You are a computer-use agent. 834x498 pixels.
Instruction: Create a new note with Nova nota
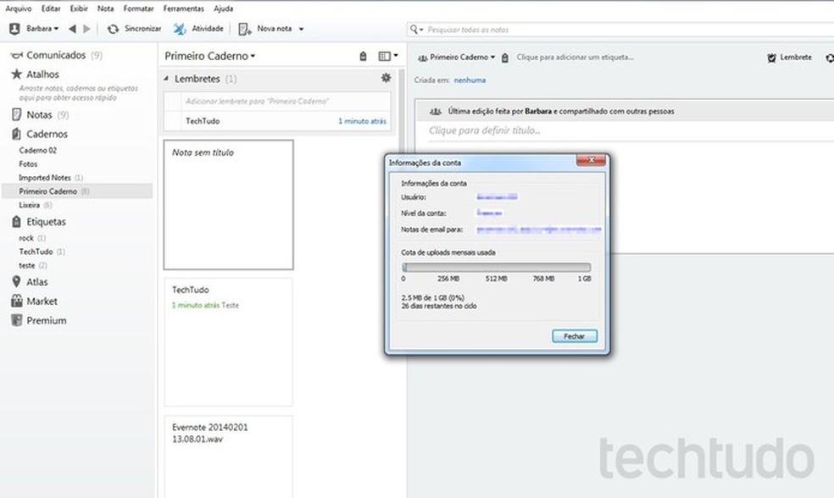(x=265, y=29)
